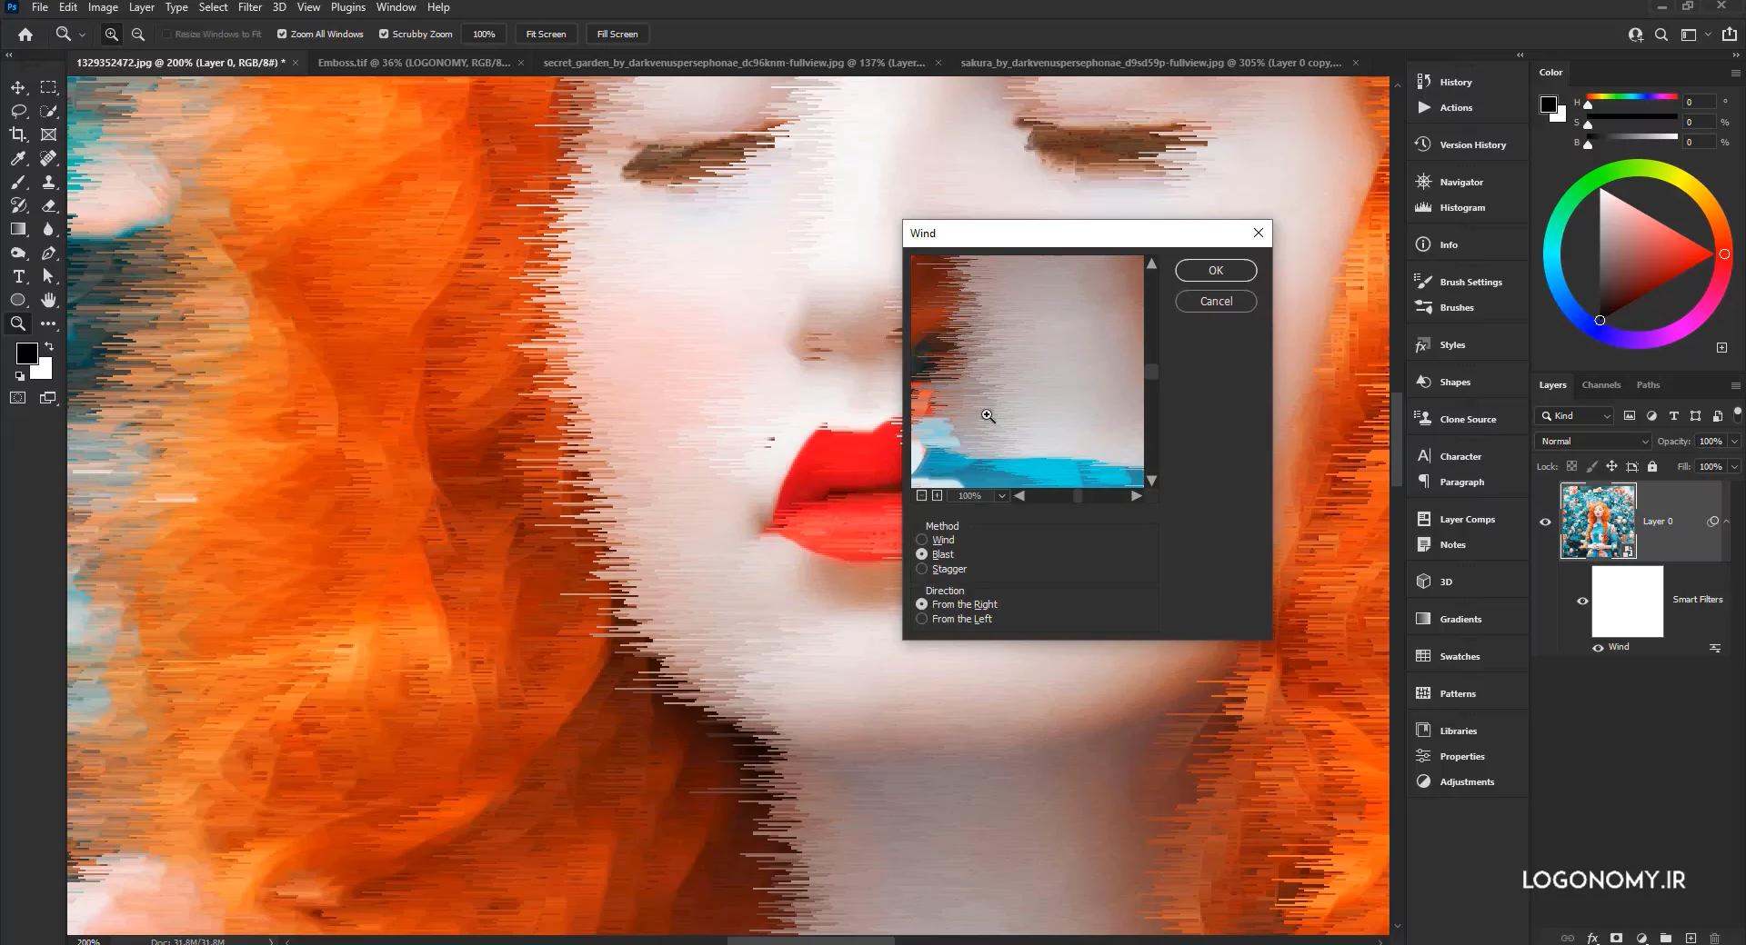
Task: Open the History panel
Action: point(1455,82)
